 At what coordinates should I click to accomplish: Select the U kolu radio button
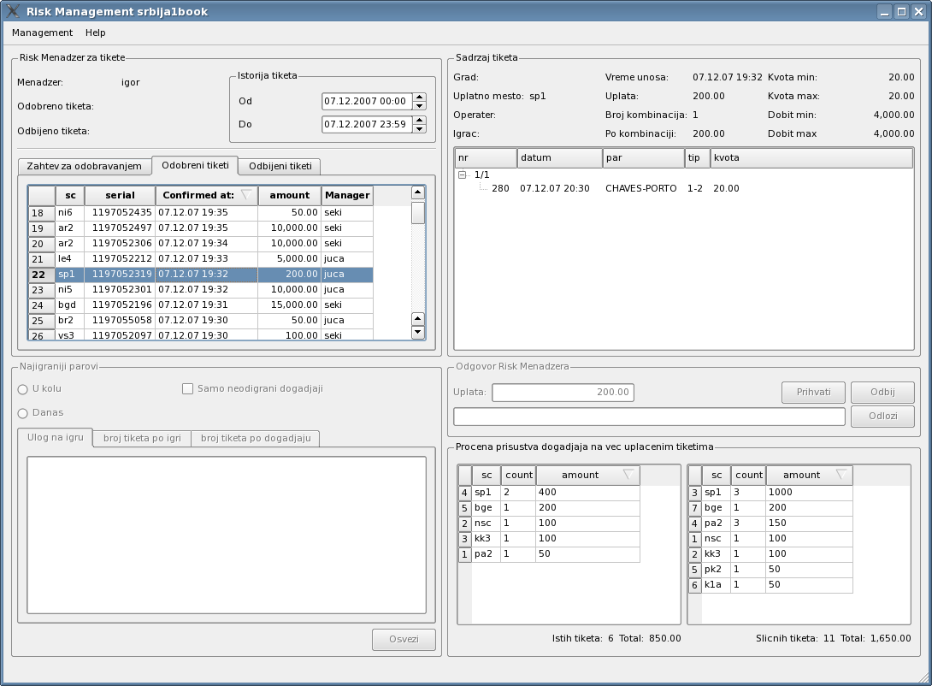pos(23,389)
